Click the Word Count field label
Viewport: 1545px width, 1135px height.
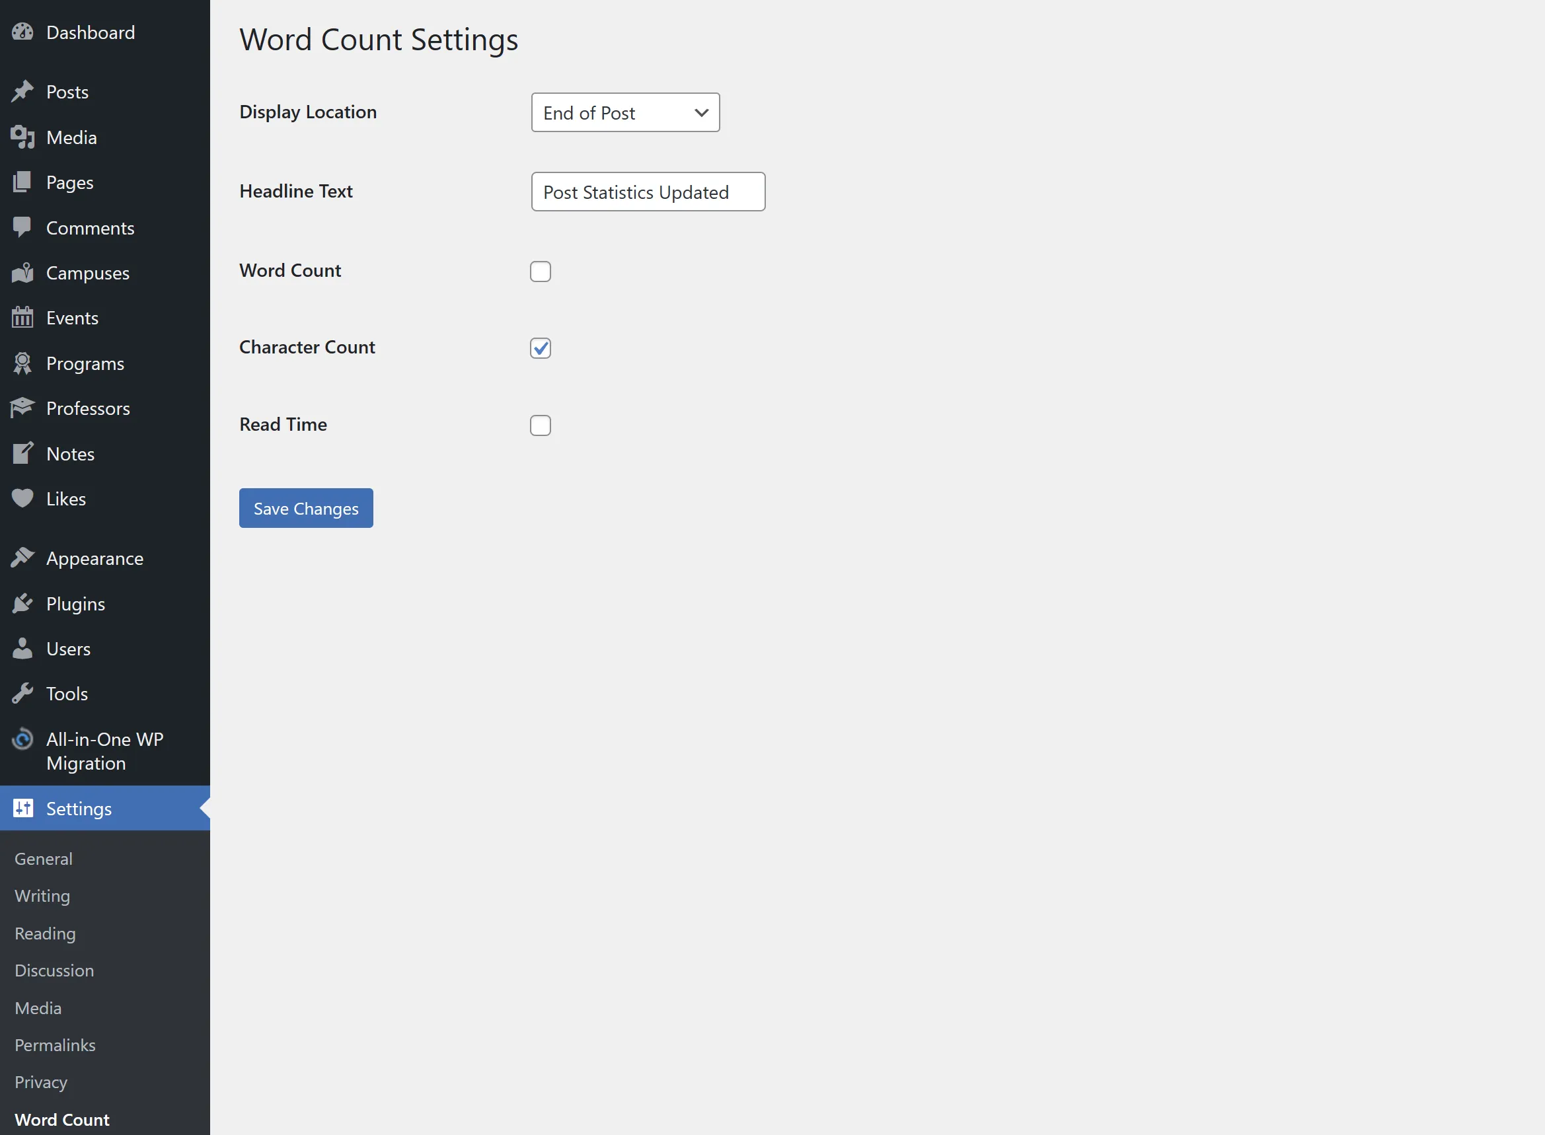tap(290, 270)
